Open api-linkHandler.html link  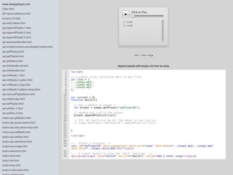(x=13, y=70)
